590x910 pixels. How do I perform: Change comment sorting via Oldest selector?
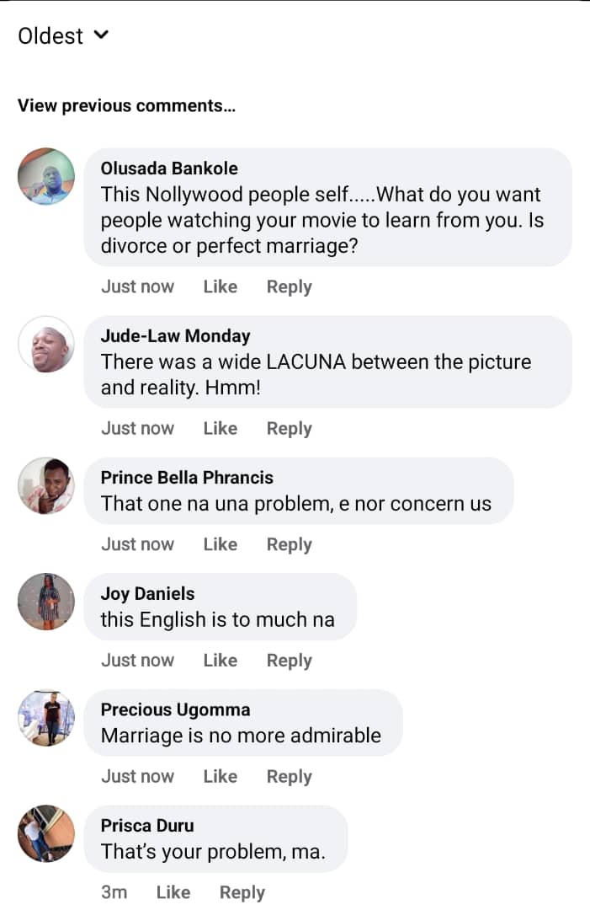coord(50,35)
